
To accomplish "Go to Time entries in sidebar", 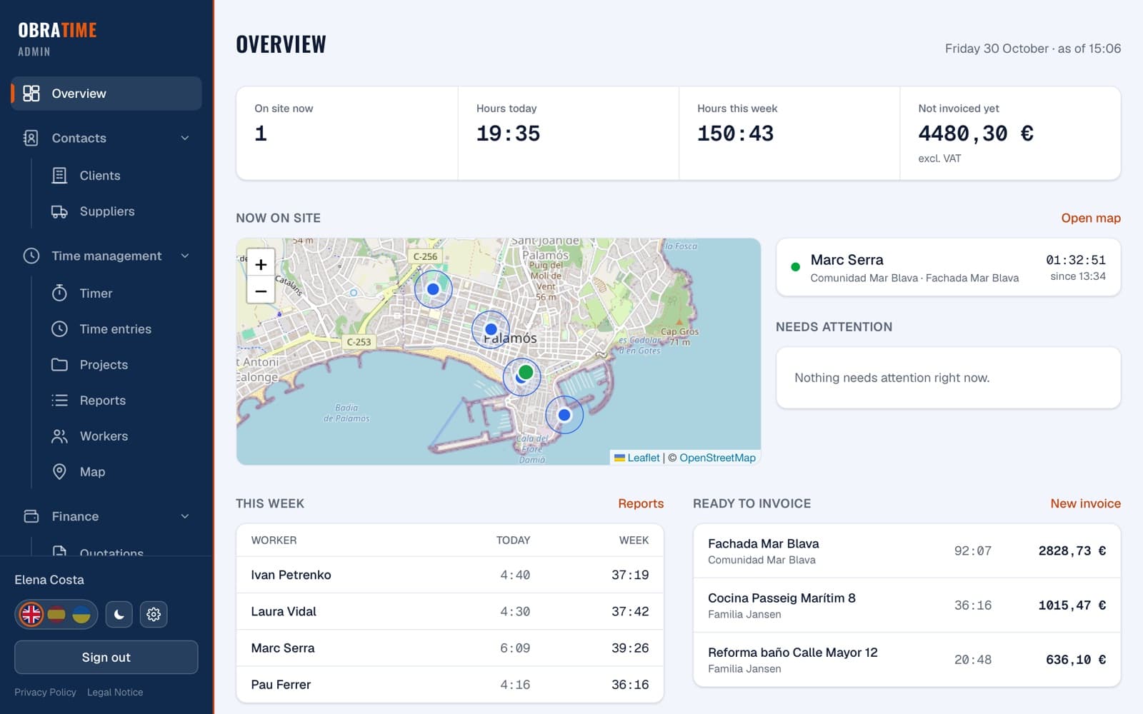I will pyautogui.click(x=115, y=329).
